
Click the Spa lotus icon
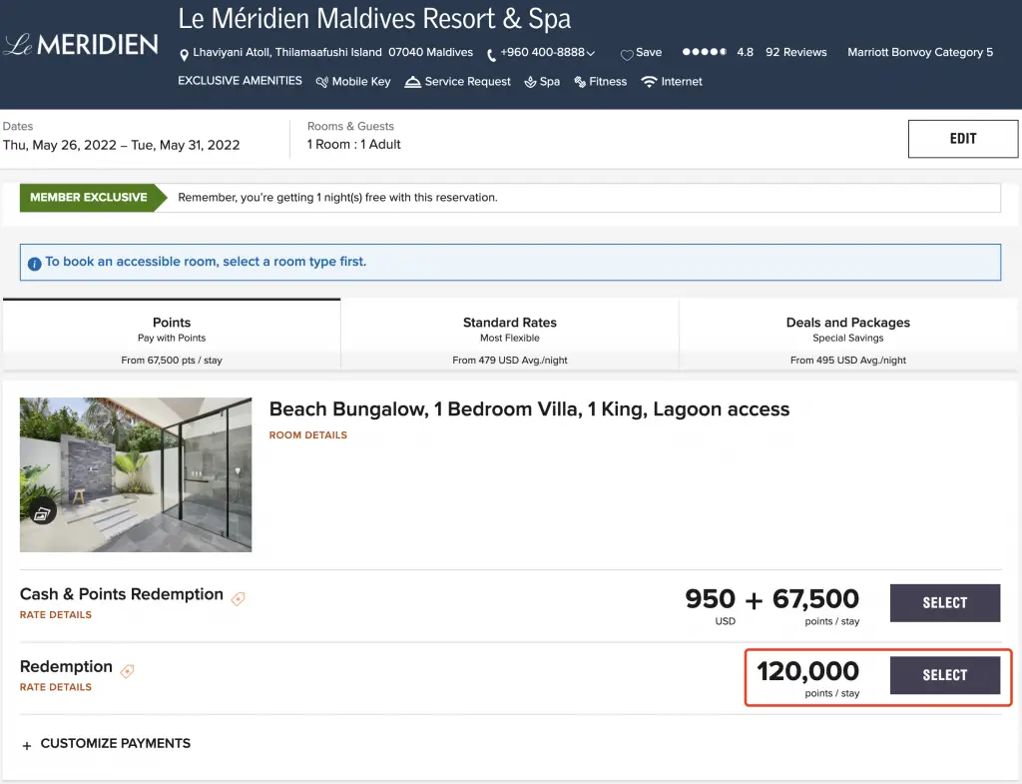[530, 82]
